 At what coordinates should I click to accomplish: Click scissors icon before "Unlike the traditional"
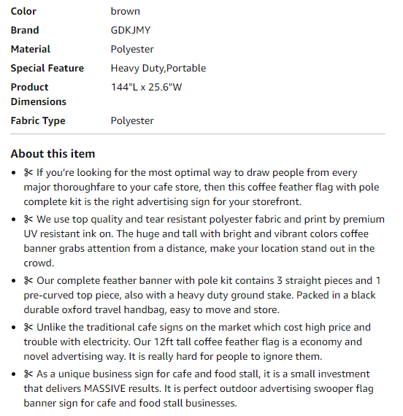(x=28, y=328)
